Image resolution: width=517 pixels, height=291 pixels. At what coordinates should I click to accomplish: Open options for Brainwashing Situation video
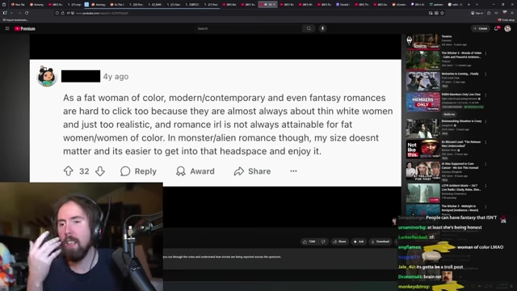pos(485,122)
